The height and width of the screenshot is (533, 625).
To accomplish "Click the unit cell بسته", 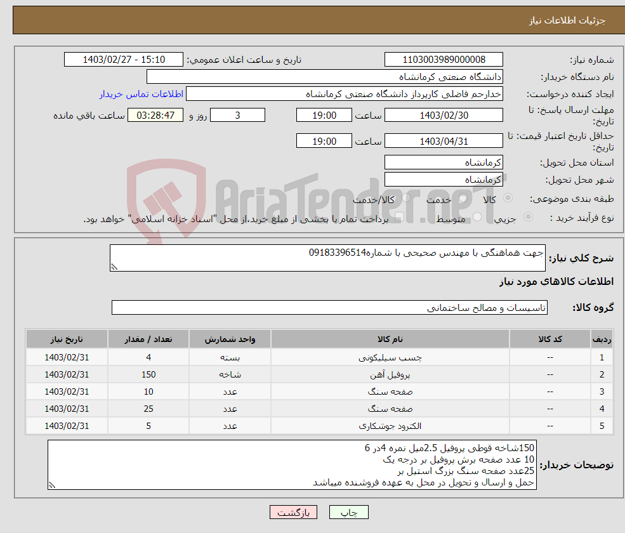I will (x=230, y=358).
